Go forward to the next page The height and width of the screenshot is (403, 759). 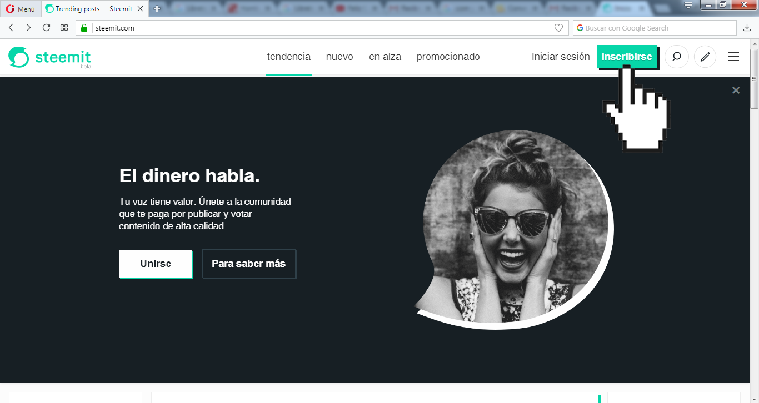(28, 28)
